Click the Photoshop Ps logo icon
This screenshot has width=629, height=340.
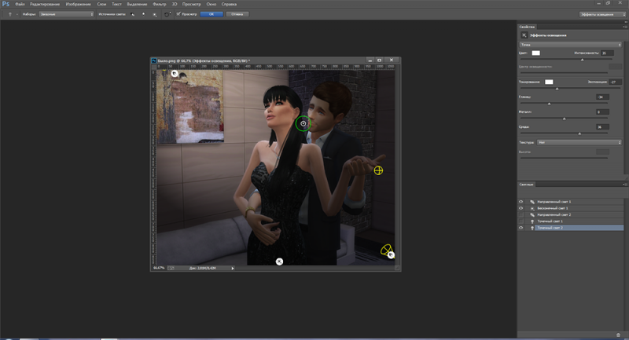pos(6,4)
